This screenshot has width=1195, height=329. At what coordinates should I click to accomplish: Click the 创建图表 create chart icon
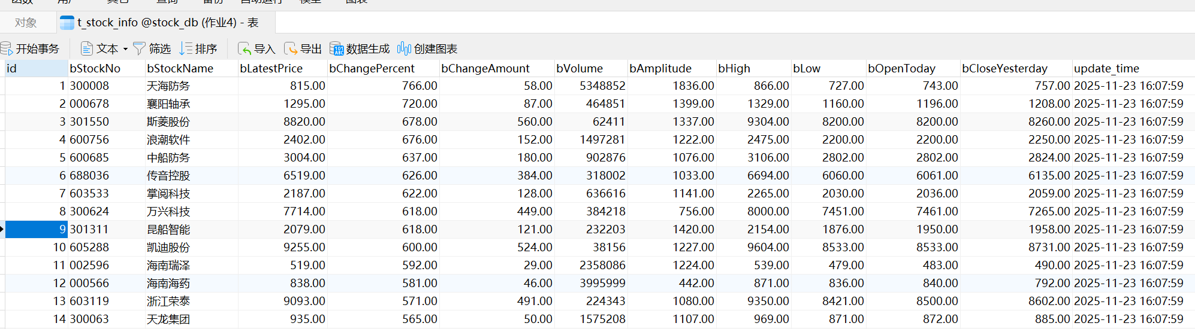click(x=405, y=48)
